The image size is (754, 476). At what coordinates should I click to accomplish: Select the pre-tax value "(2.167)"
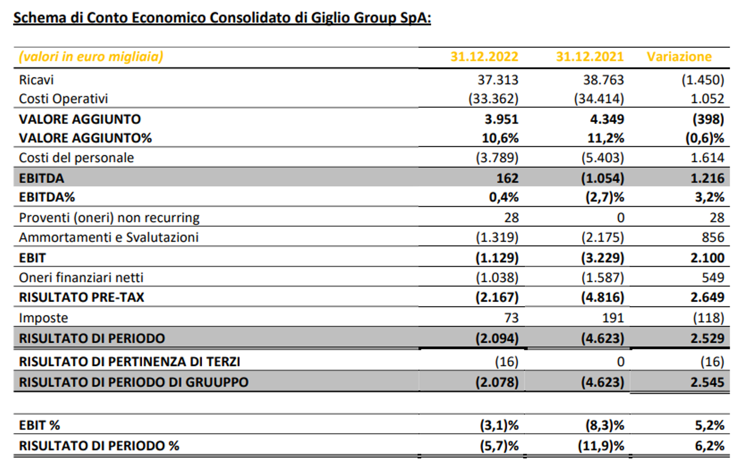(x=497, y=297)
